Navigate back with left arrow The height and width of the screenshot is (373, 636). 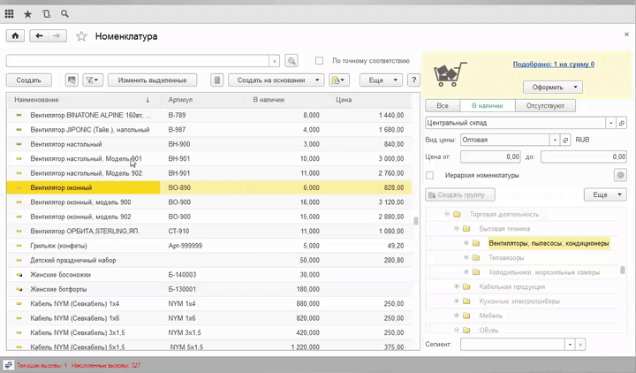click(x=39, y=35)
